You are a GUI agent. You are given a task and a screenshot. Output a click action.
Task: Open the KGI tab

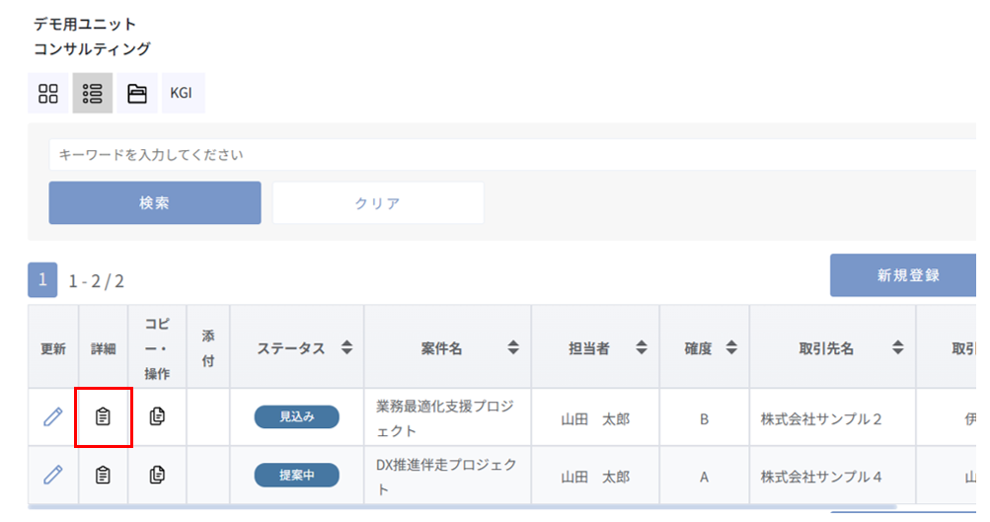click(x=182, y=94)
